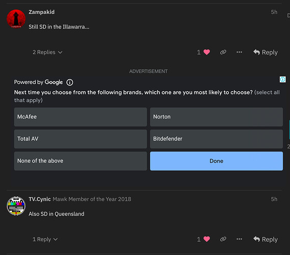Open Zampakid's lighthouse avatar
Image resolution: width=290 pixels, height=255 pixels.
pos(16,19)
